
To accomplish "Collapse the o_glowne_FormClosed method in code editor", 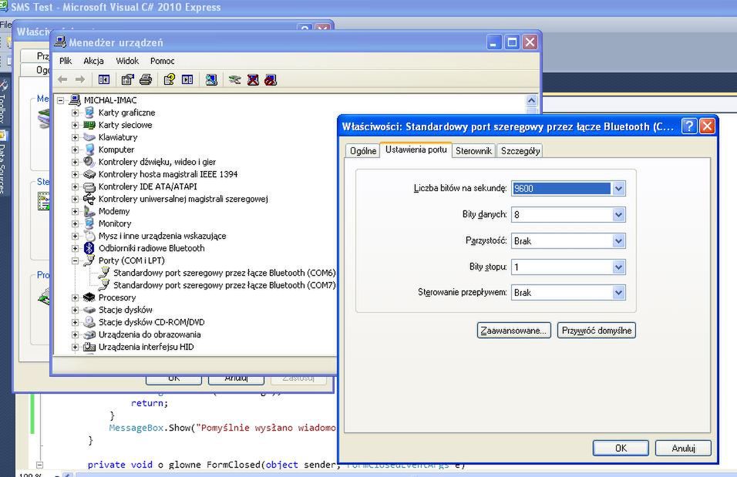I will 40,465.
